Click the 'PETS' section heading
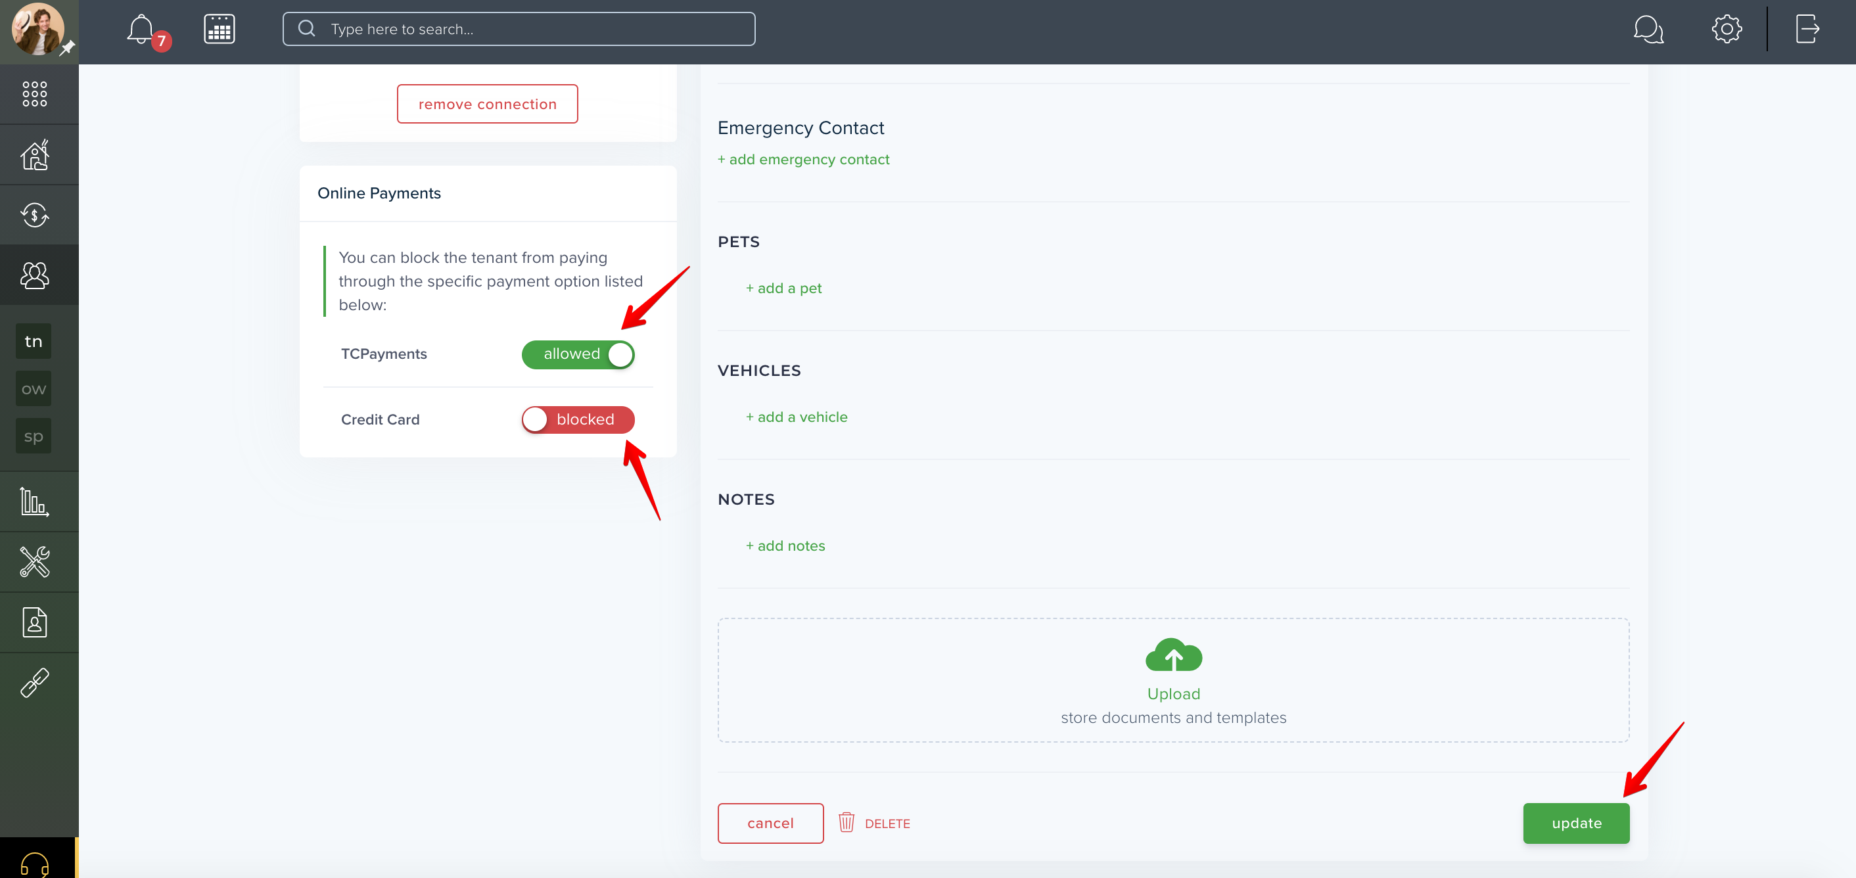This screenshot has height=878, width=1856. [x=739, y=242]
